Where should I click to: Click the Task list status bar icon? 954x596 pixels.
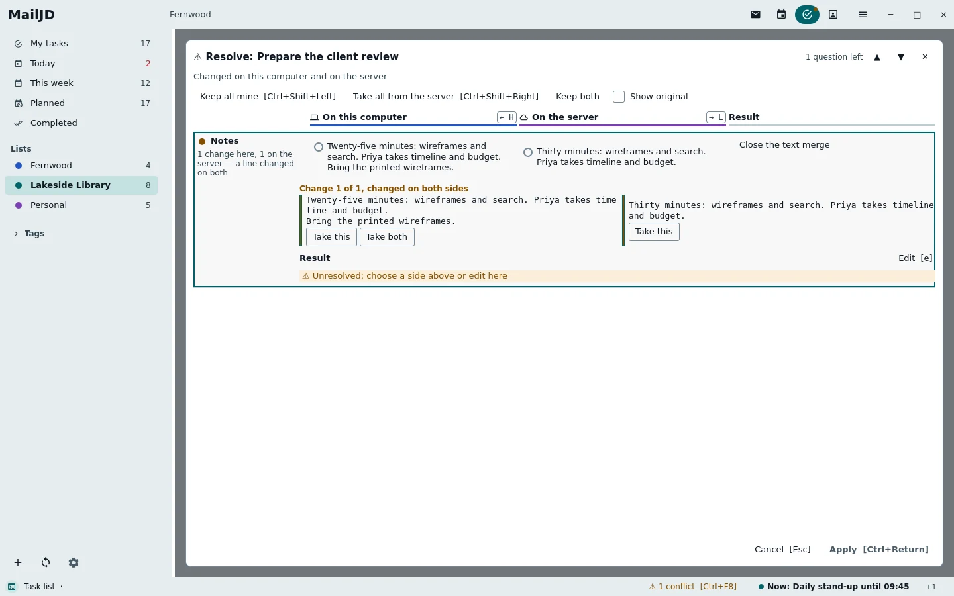pyautogui.click(x=12, y=587)
